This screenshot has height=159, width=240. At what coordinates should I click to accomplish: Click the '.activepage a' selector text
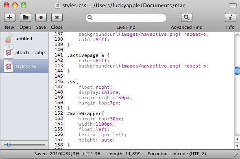click(85, 55)
